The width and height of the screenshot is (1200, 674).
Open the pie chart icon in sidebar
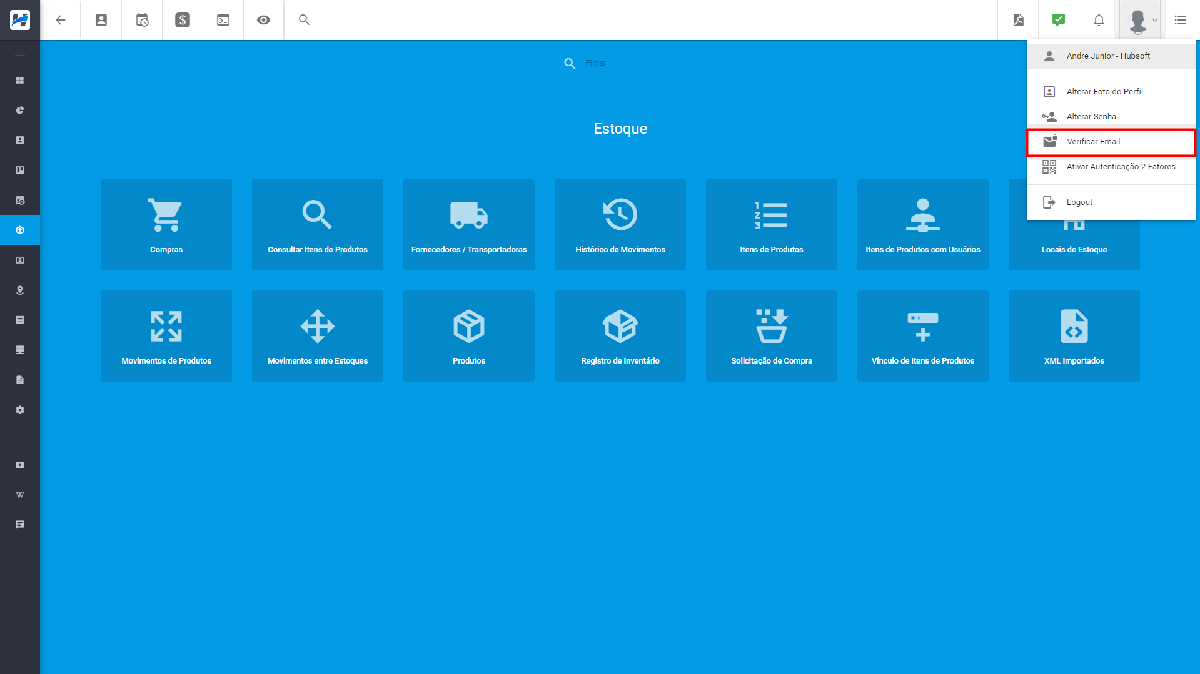20,110
